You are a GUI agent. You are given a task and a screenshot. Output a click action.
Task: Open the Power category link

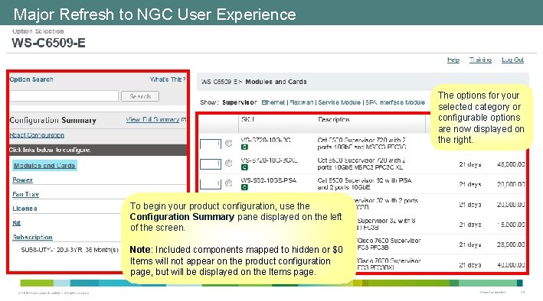point(22,180)
